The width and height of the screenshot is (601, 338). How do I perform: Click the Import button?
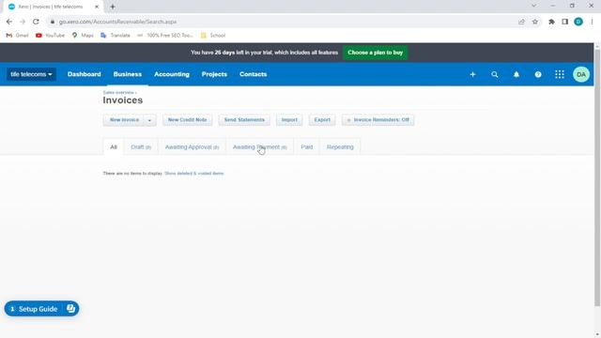(x=289, y=120)
